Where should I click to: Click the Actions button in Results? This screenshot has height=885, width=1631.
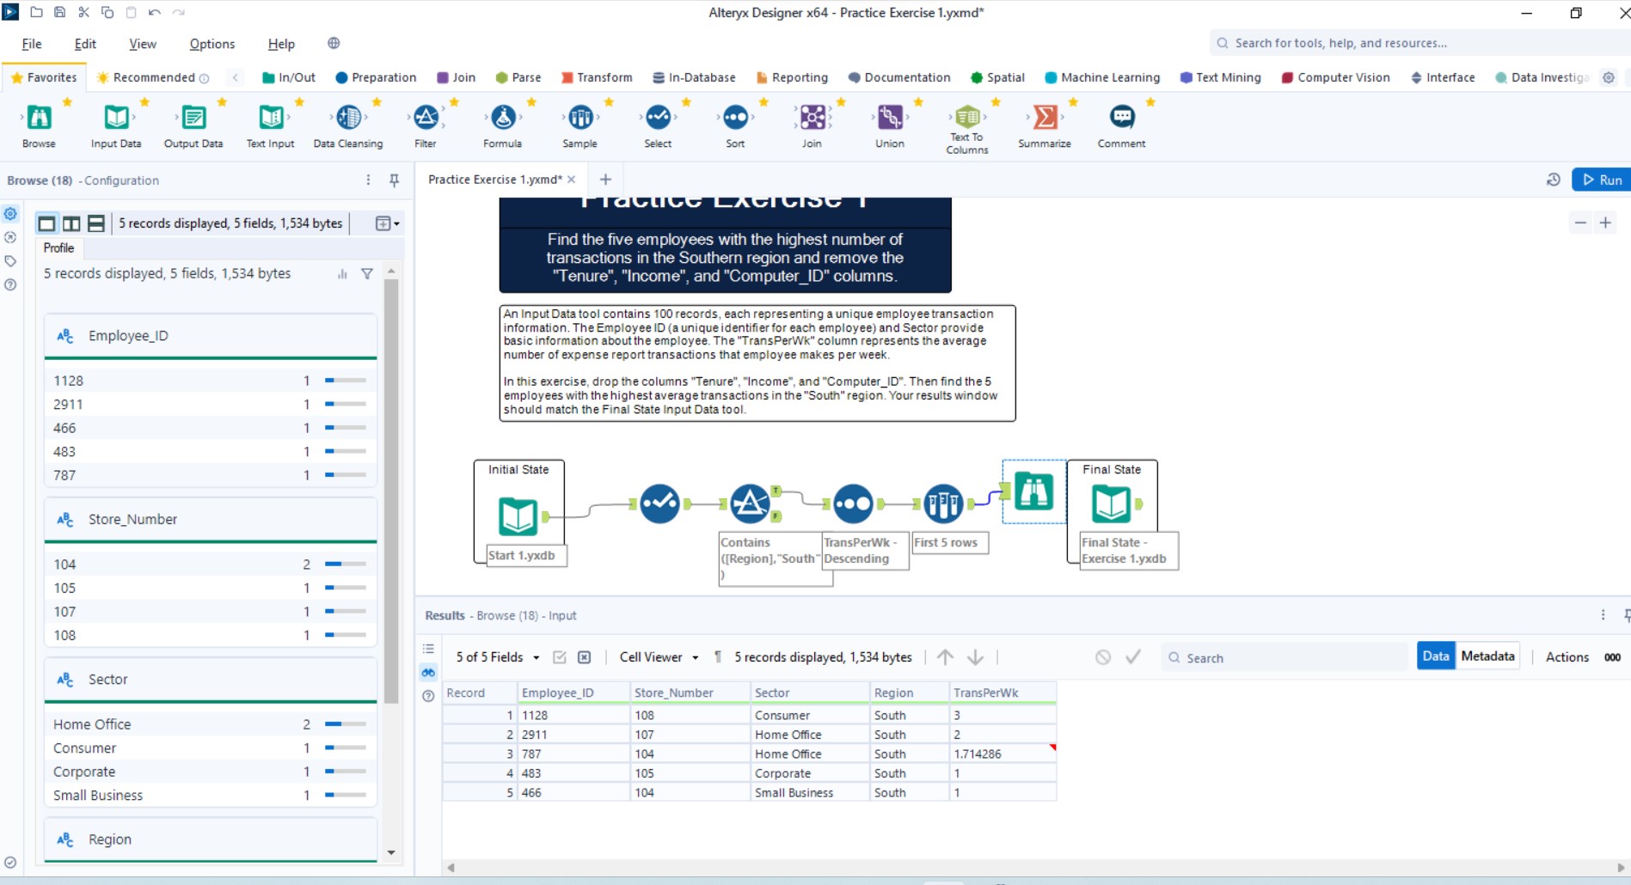1567,656
